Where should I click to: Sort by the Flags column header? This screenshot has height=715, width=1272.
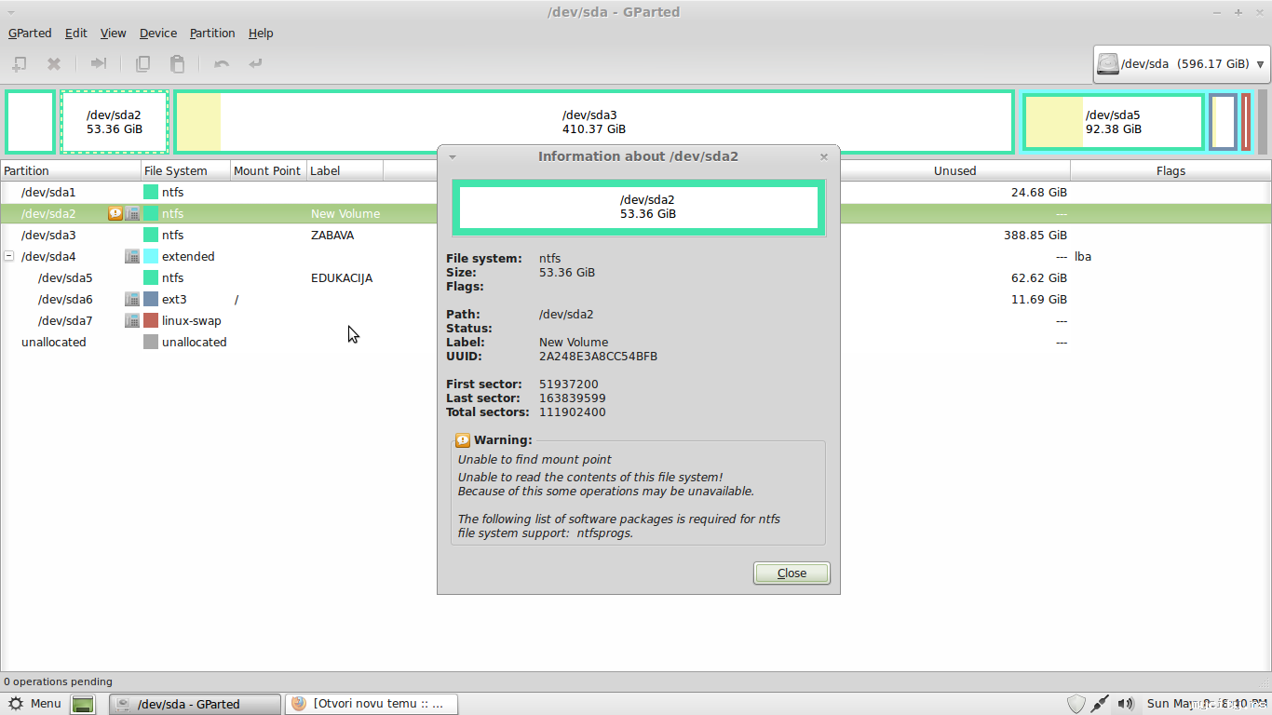point(1171,170)
